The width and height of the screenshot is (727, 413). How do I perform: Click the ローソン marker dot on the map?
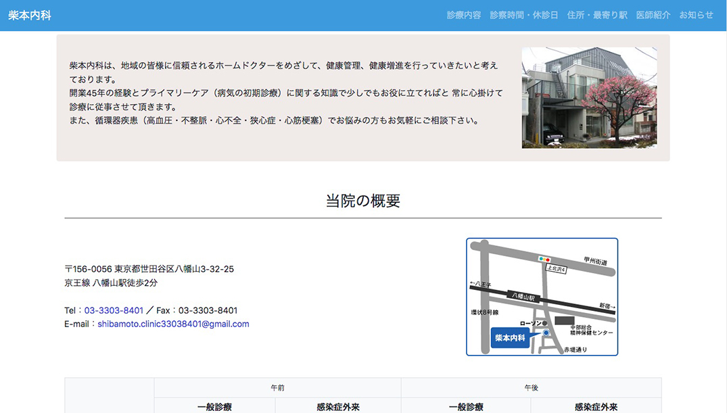click(x=544, y=323)
